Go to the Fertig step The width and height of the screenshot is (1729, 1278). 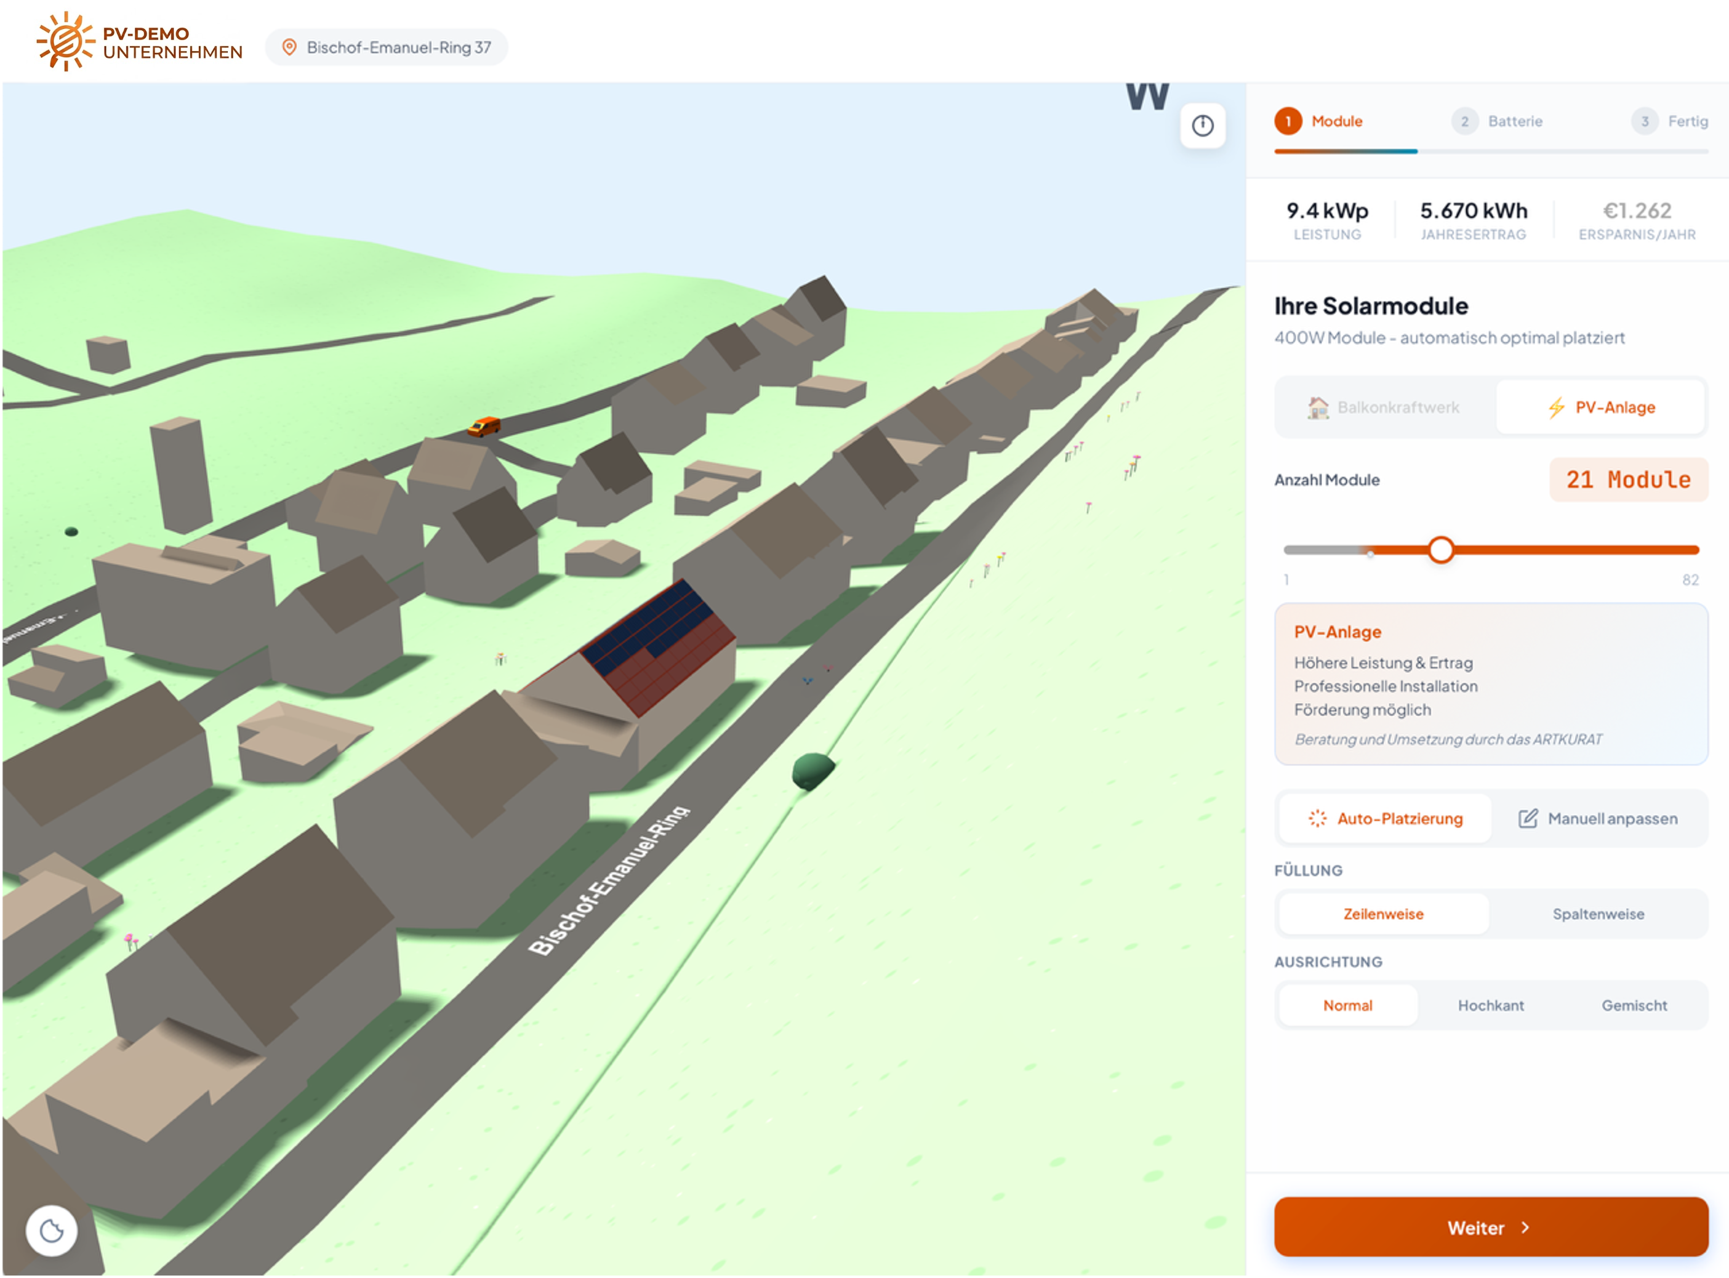1669,121
